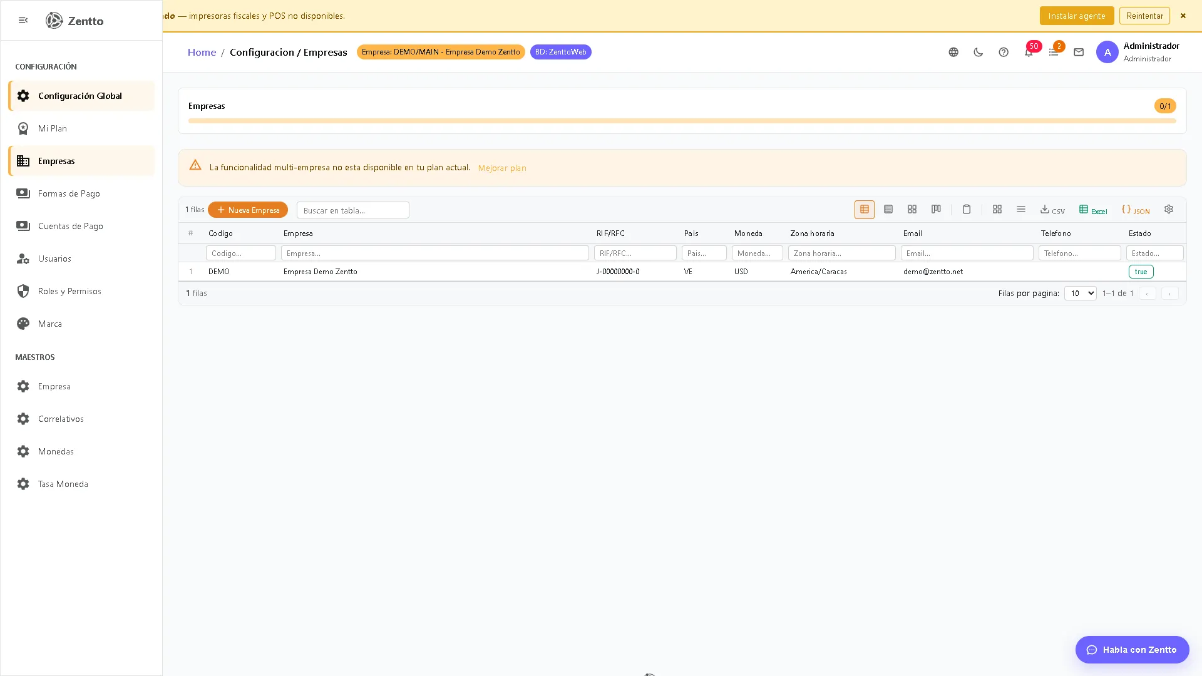Toggle dark mode with the moon icon
This screenshot has height=676, width=1202.
[x=979, y=53]
